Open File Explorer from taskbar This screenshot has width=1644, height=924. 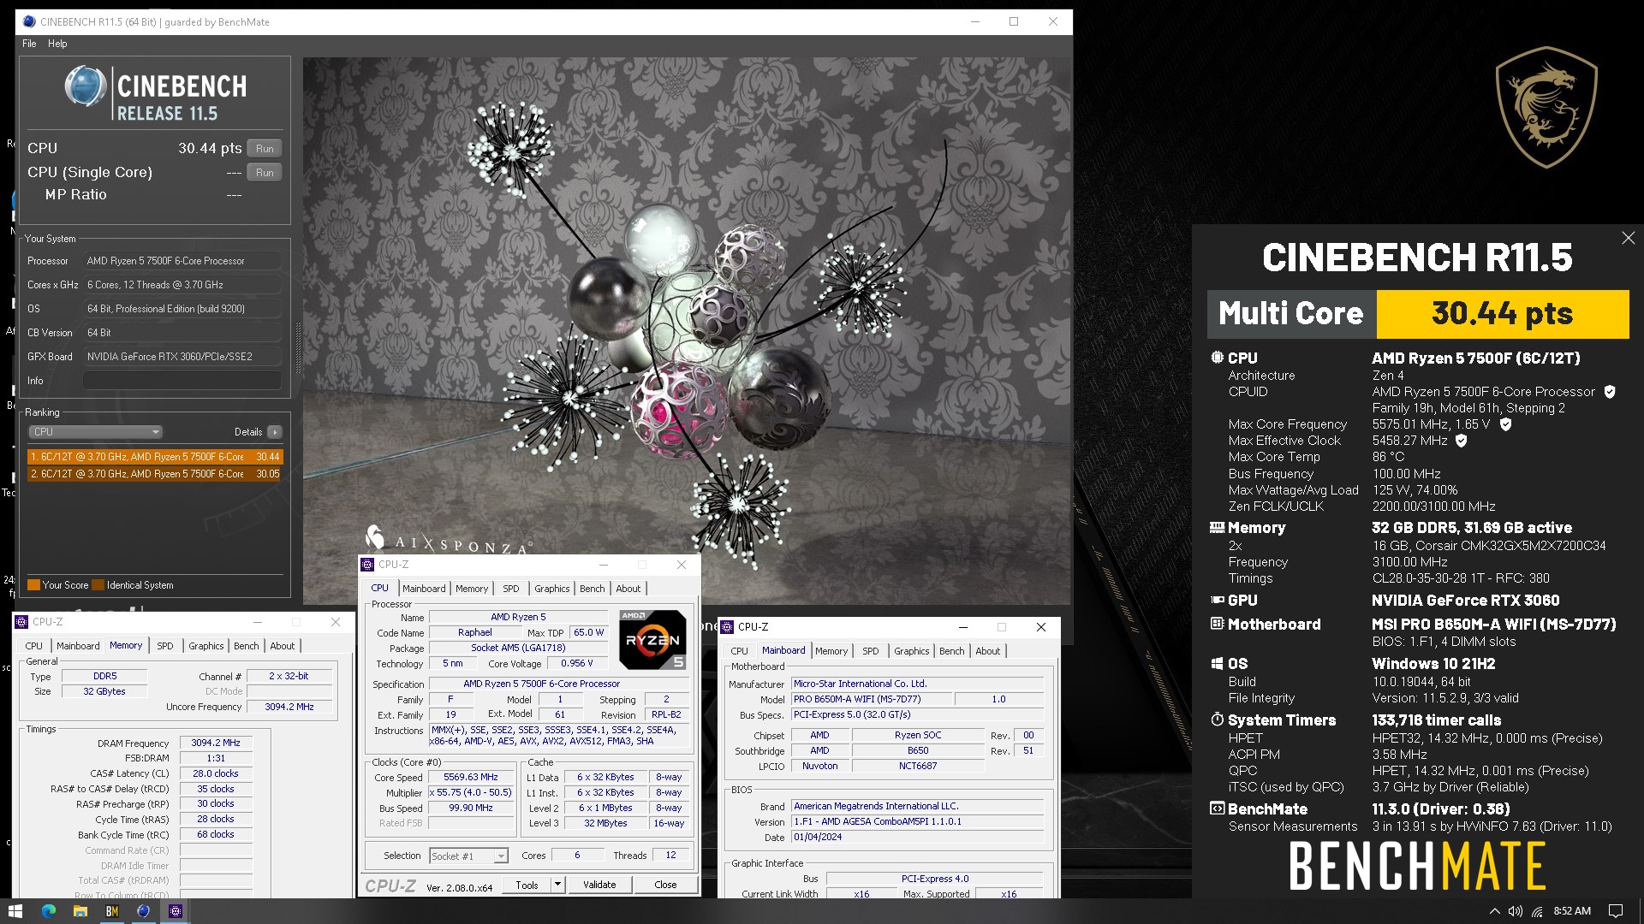[x=80, y=911]
